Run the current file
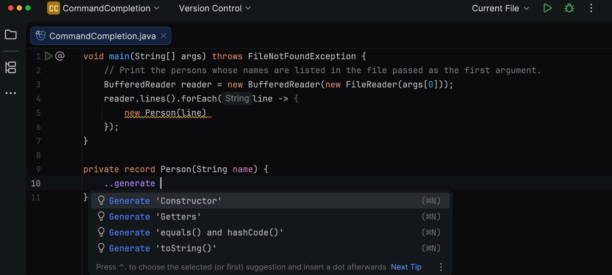This screenshot has width=612, height=275. click(548, 8)
